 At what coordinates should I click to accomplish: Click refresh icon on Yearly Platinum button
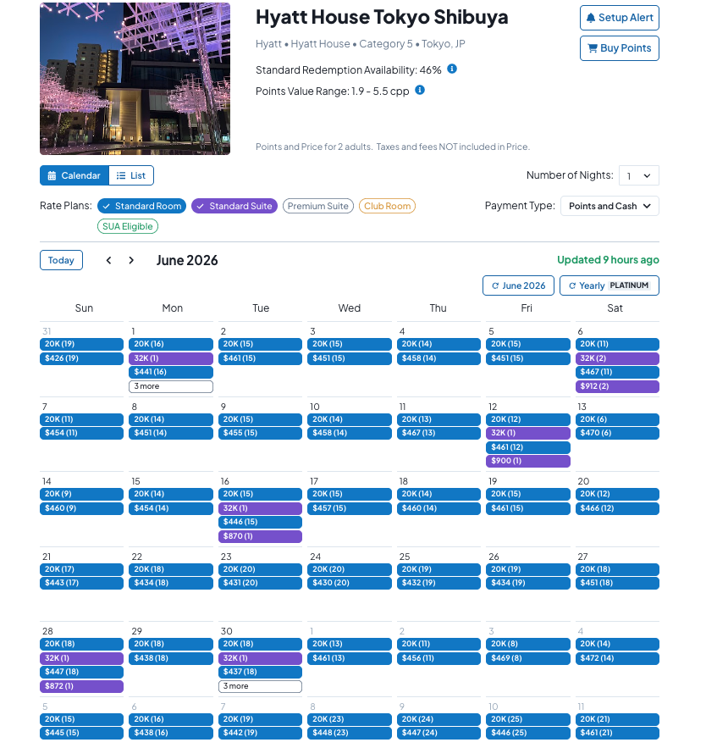coord(572,285)
